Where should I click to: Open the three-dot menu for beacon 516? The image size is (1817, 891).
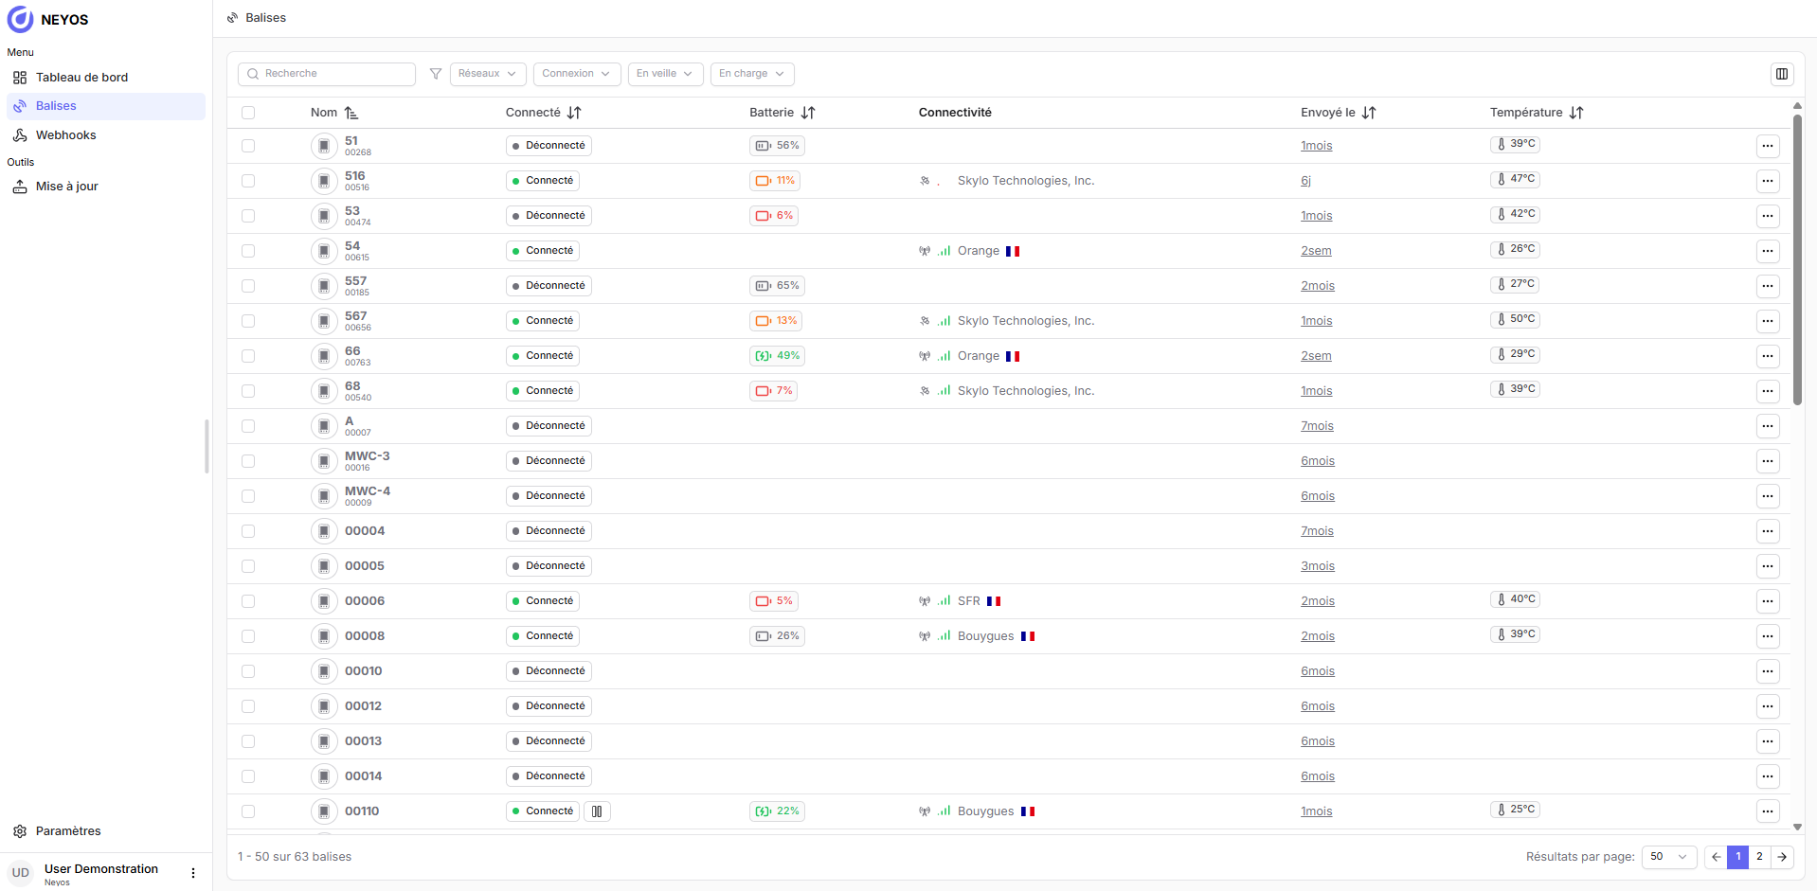[1767, 181]
